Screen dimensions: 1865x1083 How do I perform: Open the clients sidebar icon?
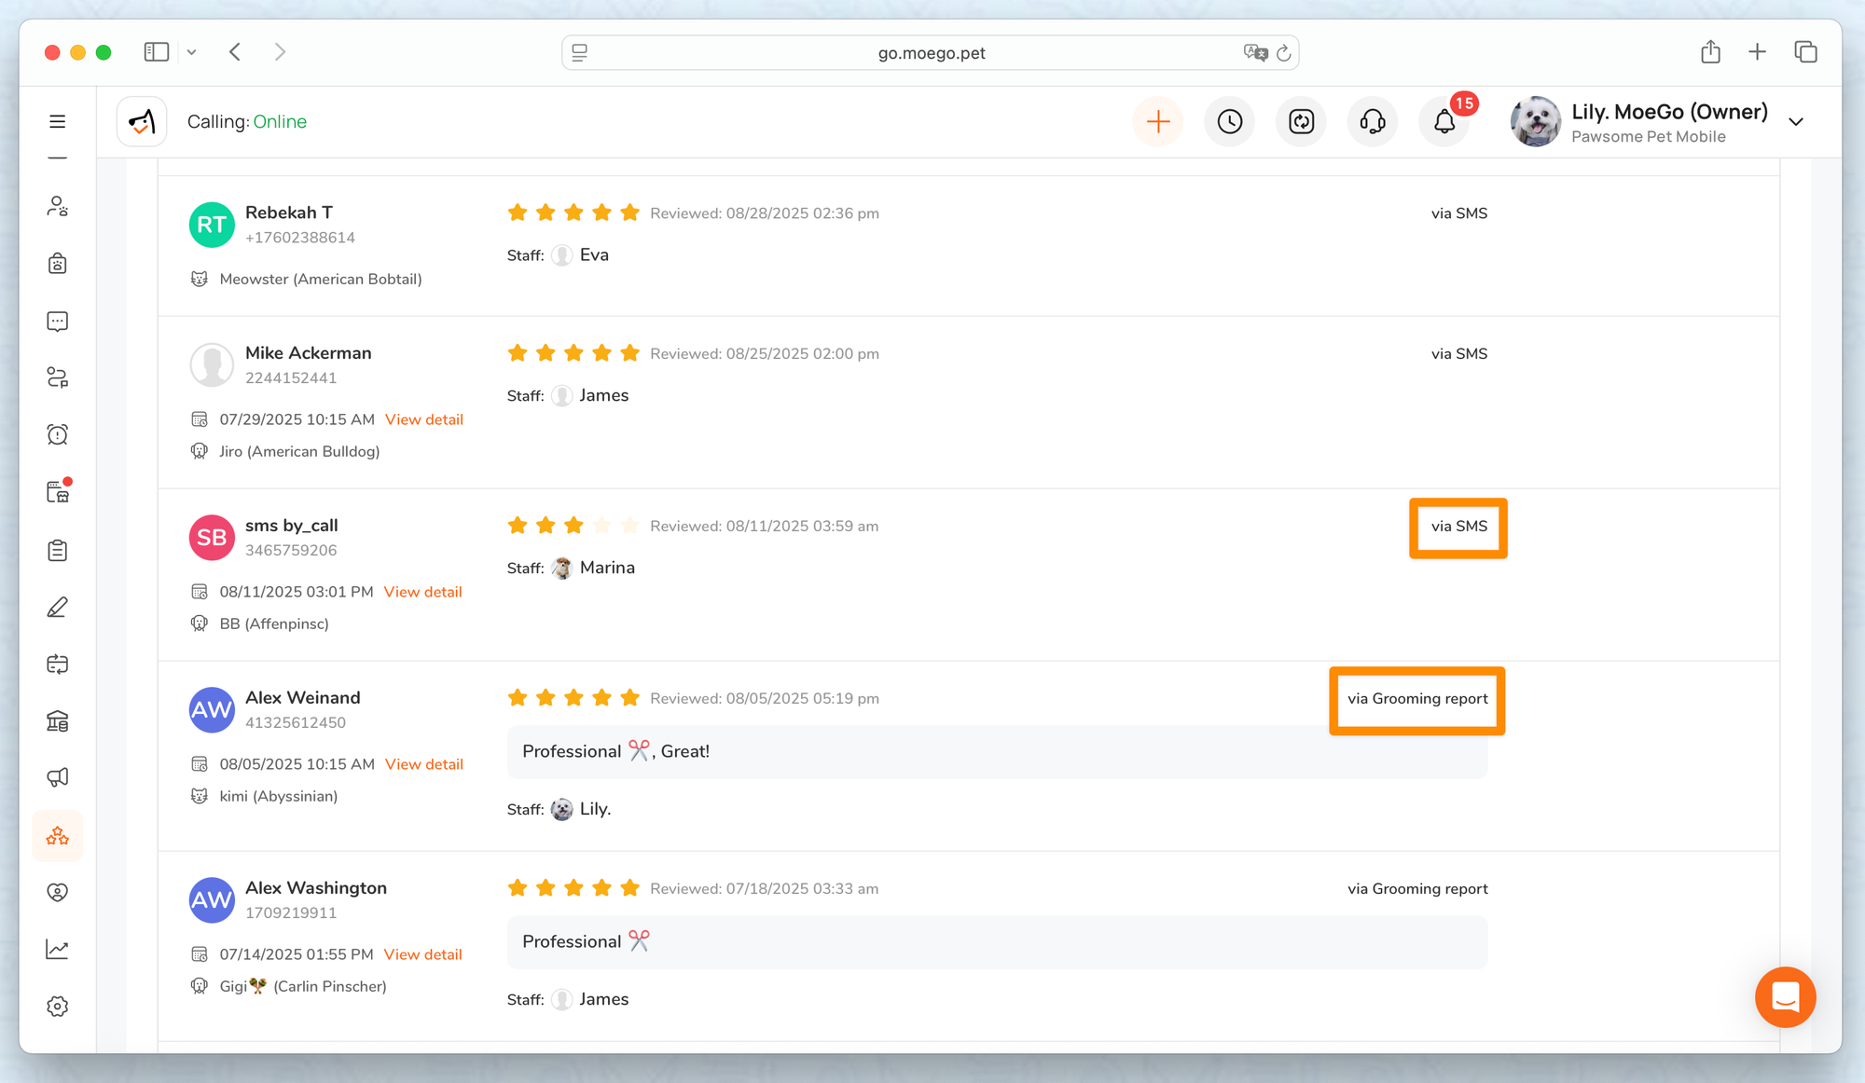point(58,206)
